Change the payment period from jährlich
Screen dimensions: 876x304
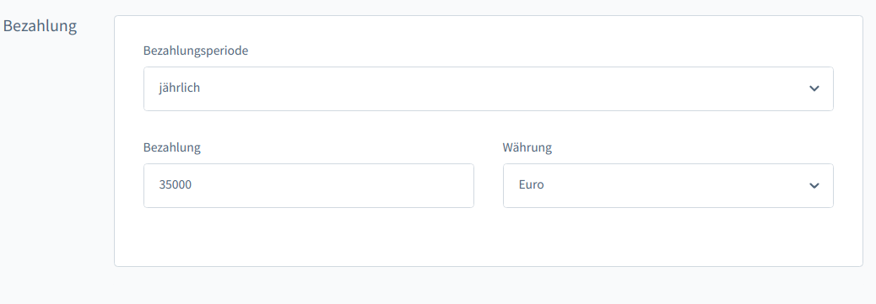tap(489, 88)
